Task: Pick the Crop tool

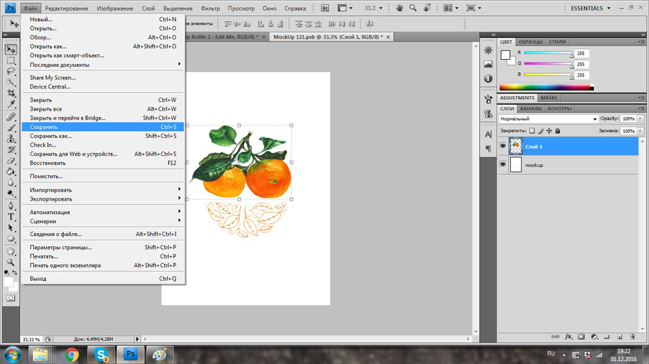Action: pyautogui.click(x=11, y=93)
